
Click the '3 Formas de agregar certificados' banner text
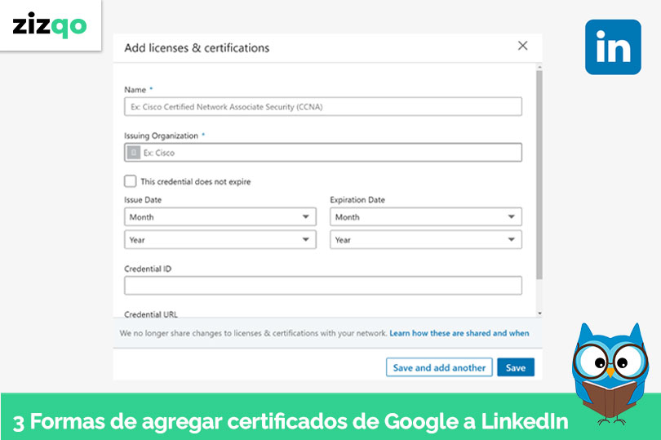pos(291,421)
